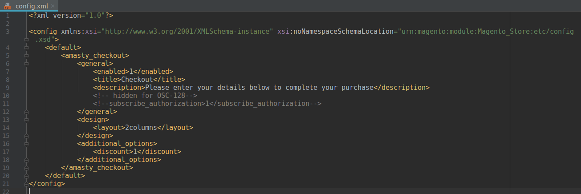Place cursor on the 2columns layout value

pos(141,128)
